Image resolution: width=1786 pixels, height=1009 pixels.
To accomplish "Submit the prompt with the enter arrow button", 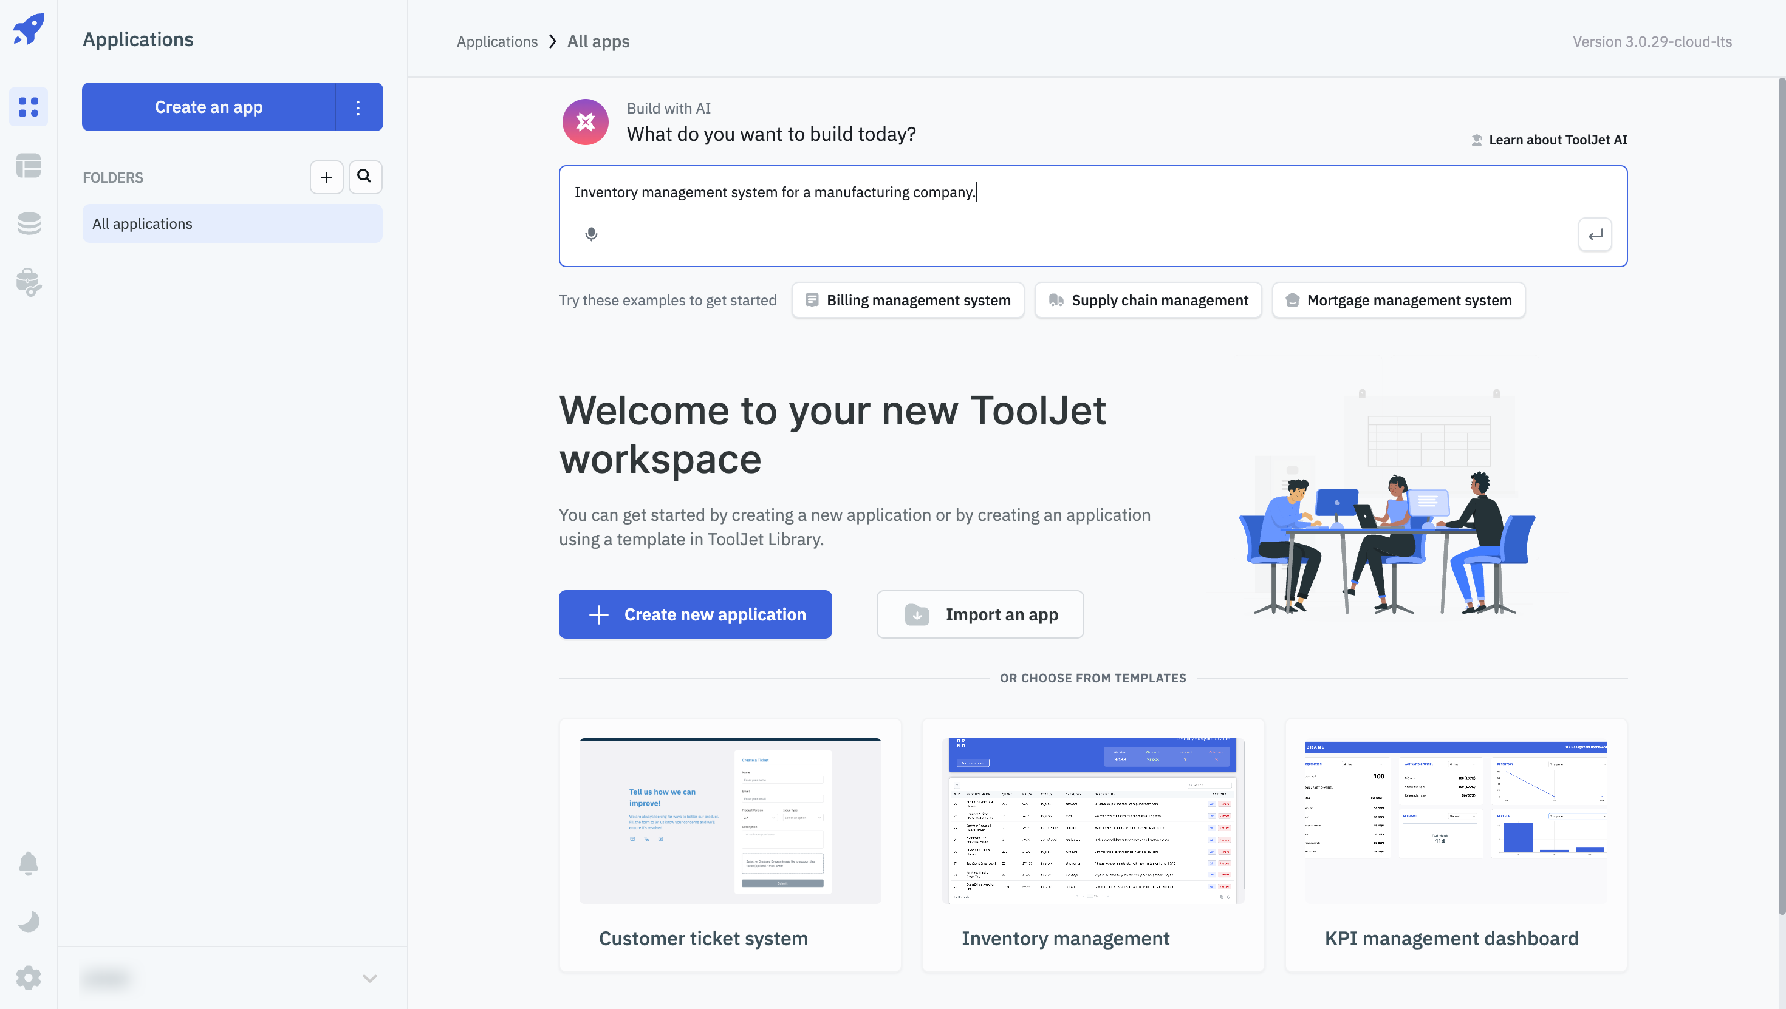I will pyautogui.click(x=1595, y=235).
